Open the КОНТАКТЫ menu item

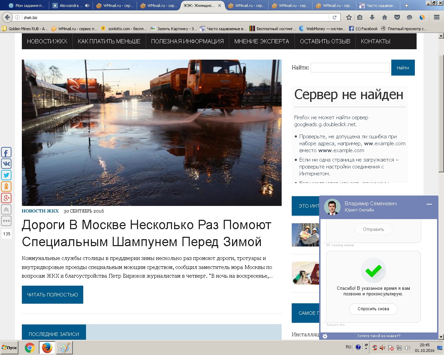376,41
